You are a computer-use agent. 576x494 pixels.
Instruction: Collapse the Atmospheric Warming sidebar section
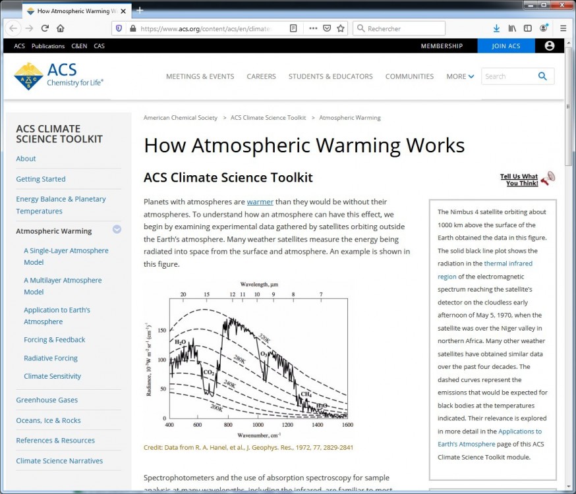click(117, 230)
